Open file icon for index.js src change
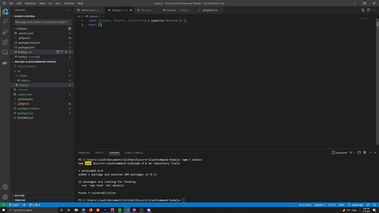 (57, 52)
